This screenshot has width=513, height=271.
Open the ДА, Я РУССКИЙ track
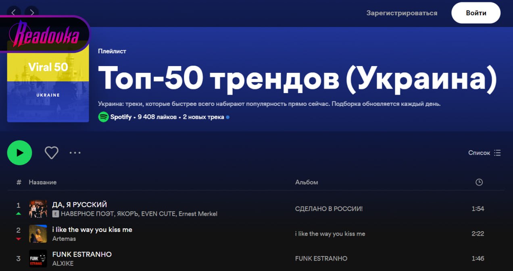click(79, 205)
